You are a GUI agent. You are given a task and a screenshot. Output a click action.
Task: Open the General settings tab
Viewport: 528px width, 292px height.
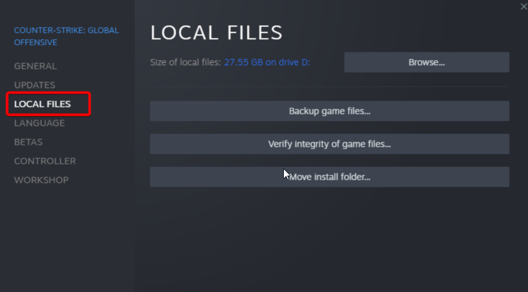[36, 66]
